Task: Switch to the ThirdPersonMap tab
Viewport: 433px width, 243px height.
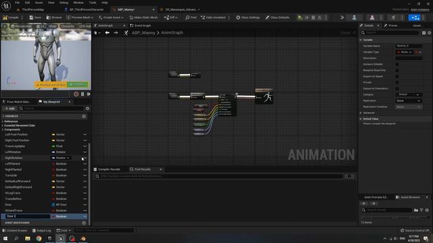Action: 32,9
